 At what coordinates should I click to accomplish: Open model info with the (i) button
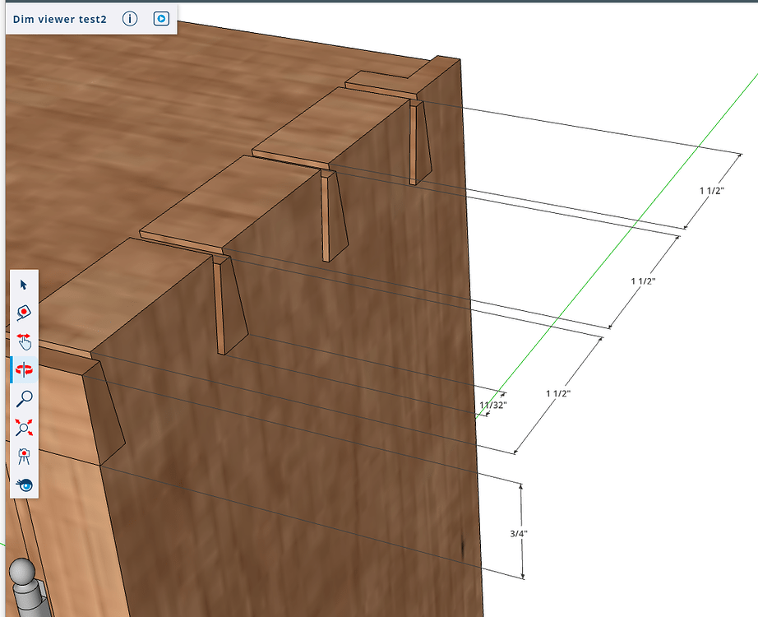129,19
